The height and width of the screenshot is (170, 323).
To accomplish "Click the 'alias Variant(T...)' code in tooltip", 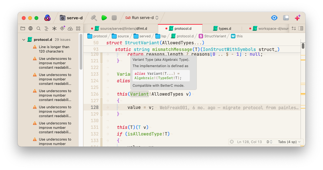I will 161,76.
